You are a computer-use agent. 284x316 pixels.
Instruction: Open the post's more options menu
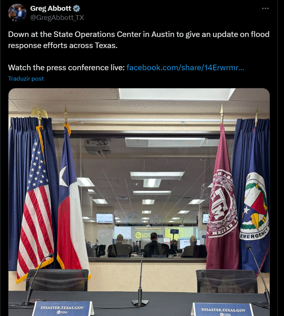265,9
